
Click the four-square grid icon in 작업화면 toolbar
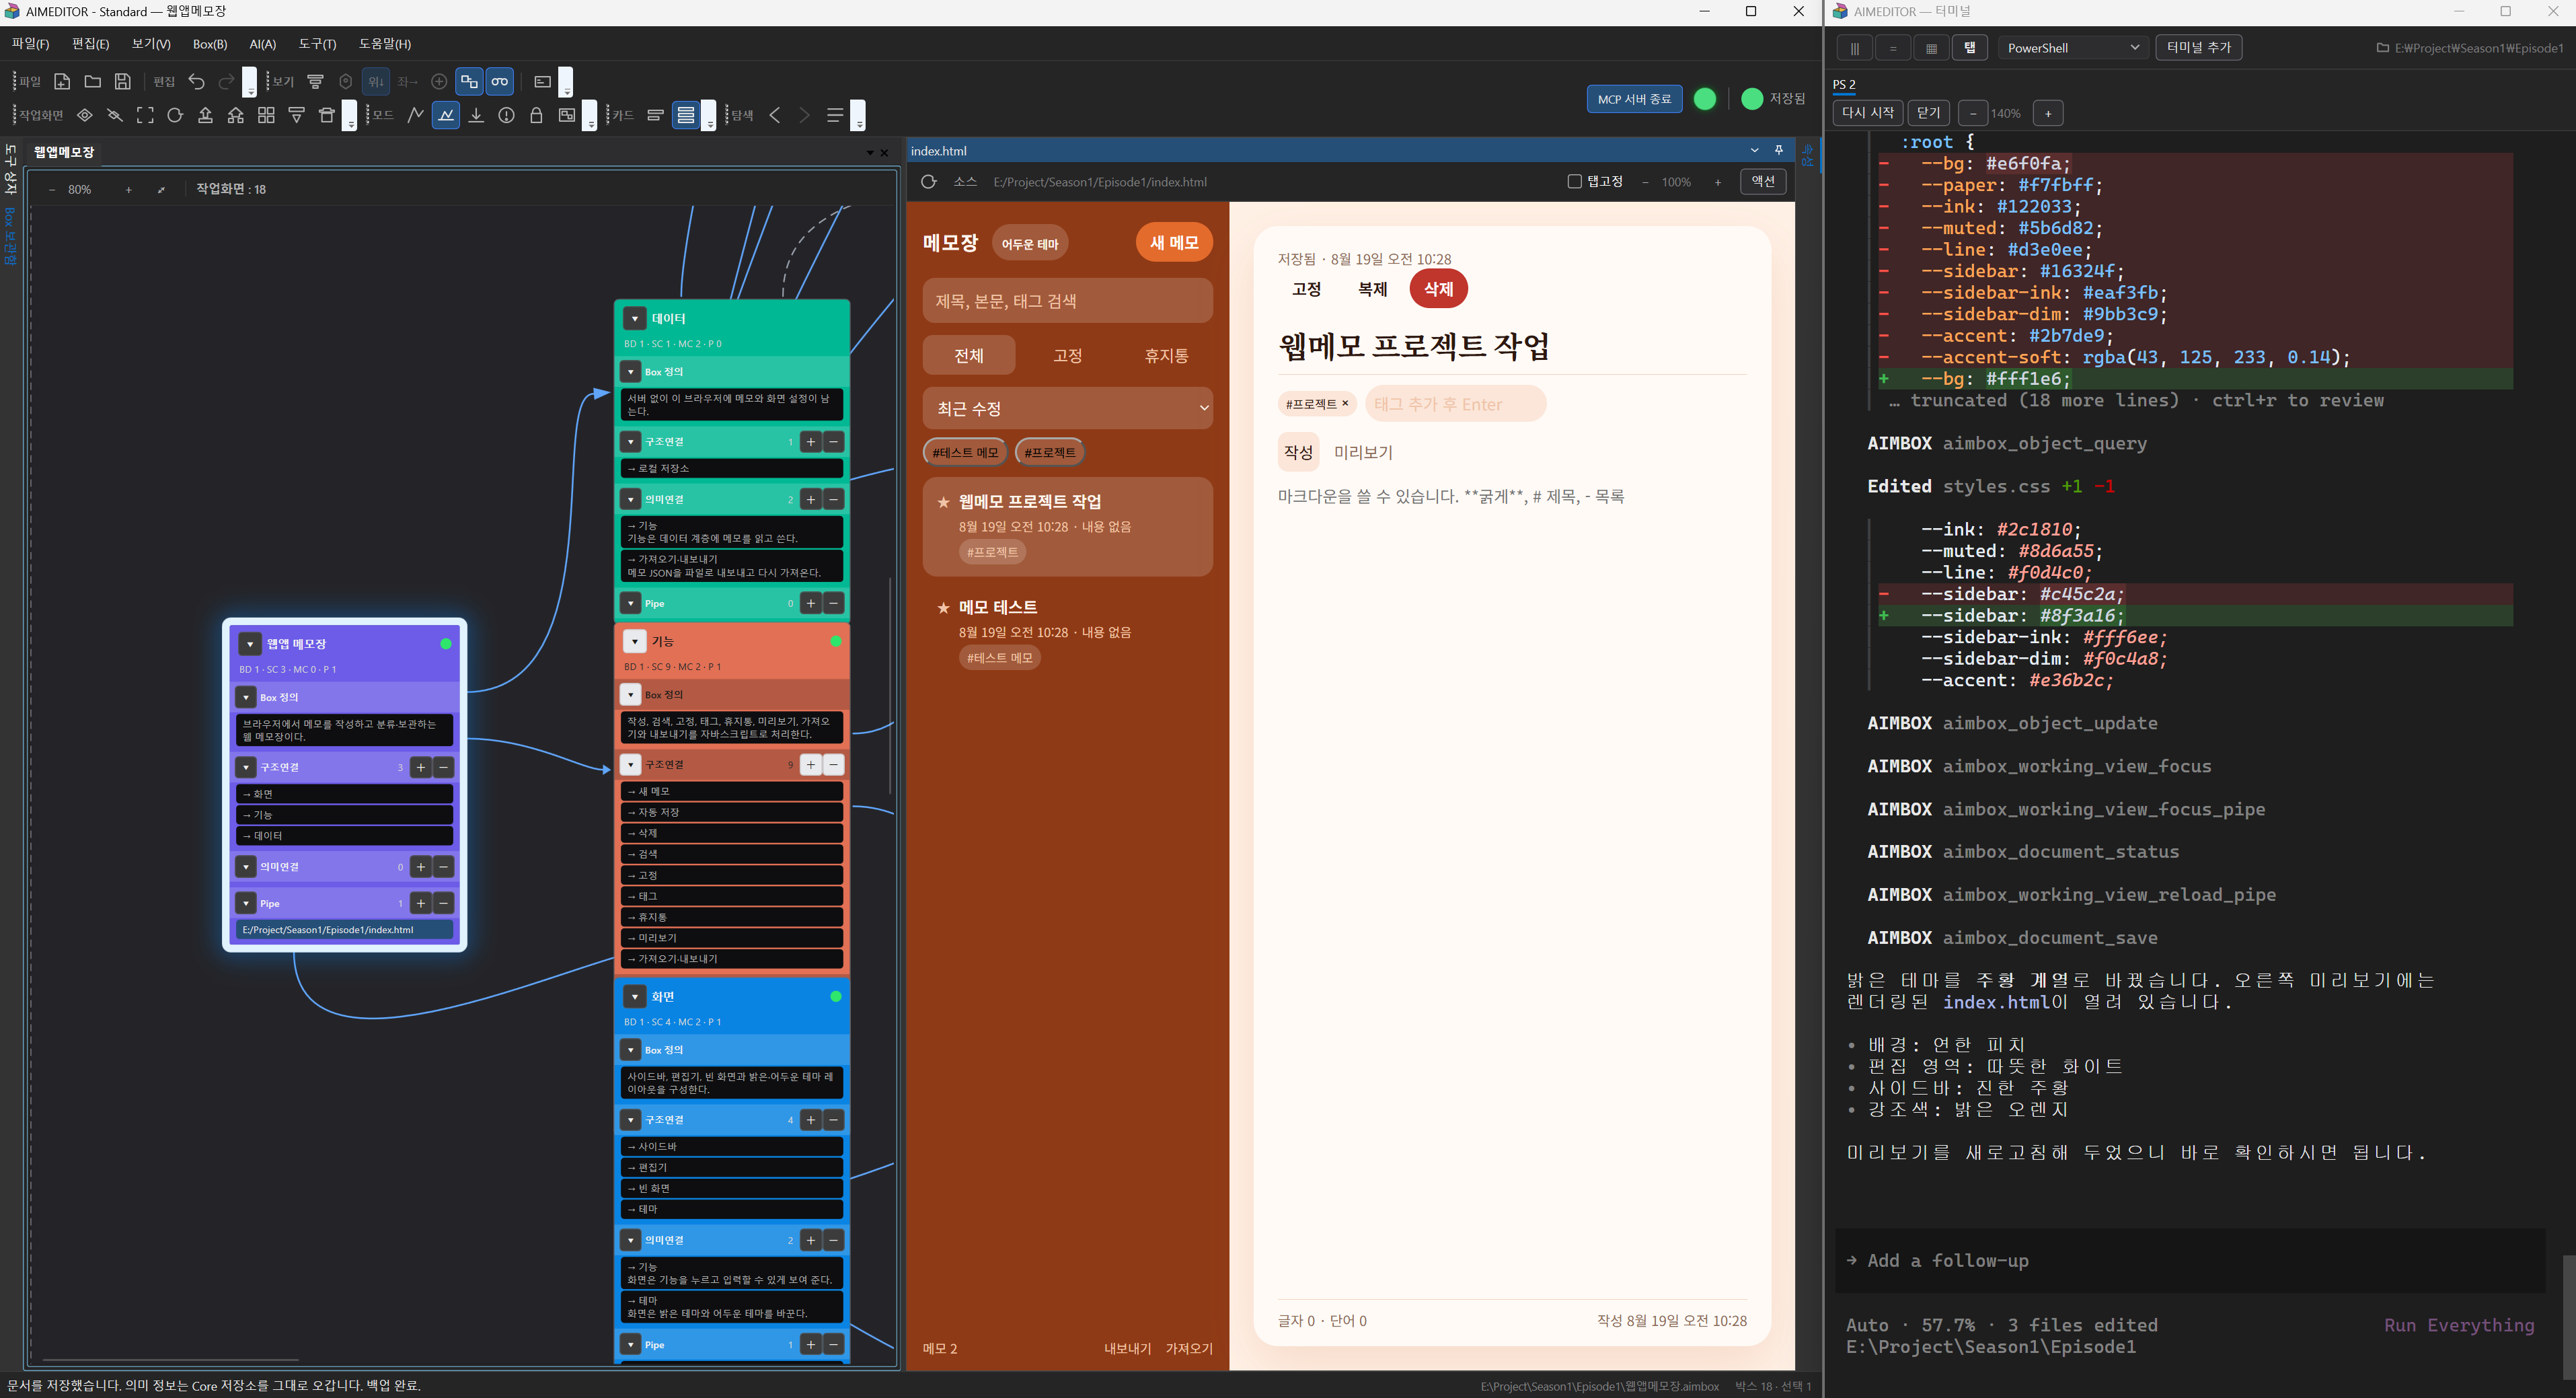pos(266,115)
